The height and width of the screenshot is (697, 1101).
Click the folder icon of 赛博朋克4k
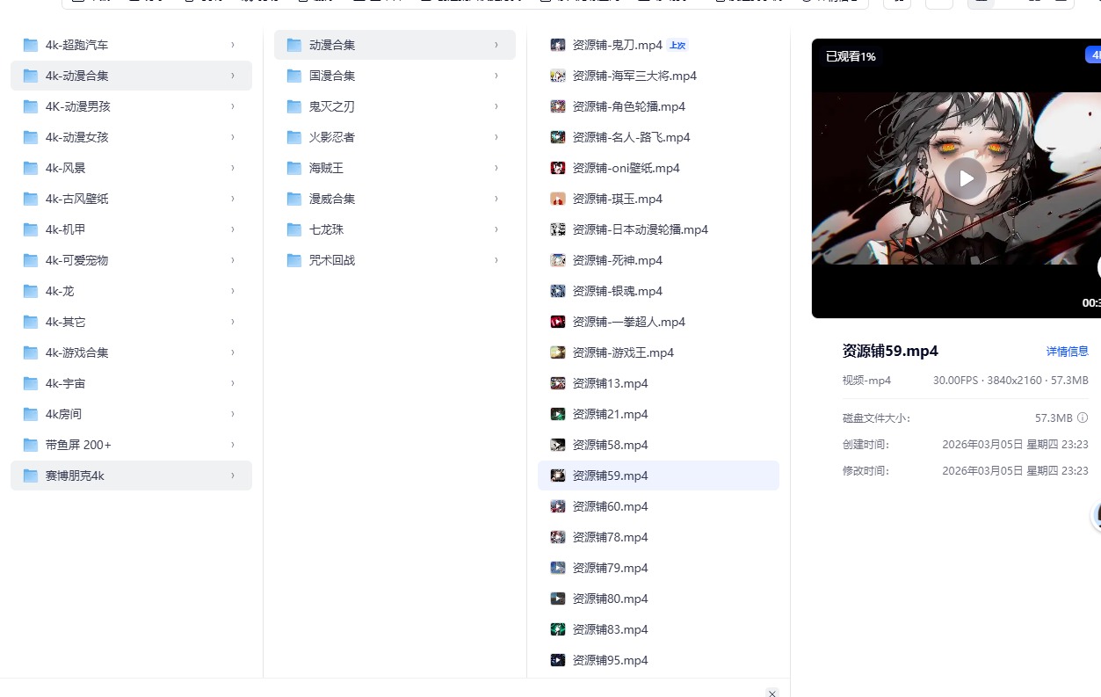31,476
